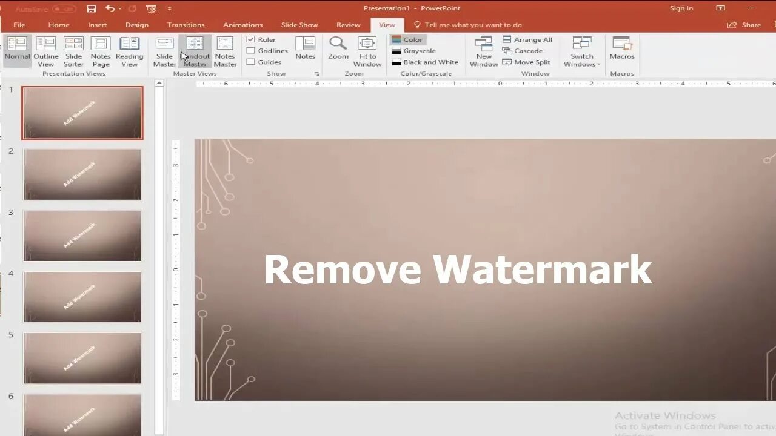Switch to Reading View
Image resolution: width=776 pixels, height=436 pixels.
129,50
